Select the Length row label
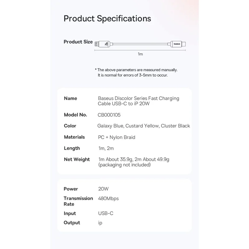This screenshot has height=249, width=249. 72,148
